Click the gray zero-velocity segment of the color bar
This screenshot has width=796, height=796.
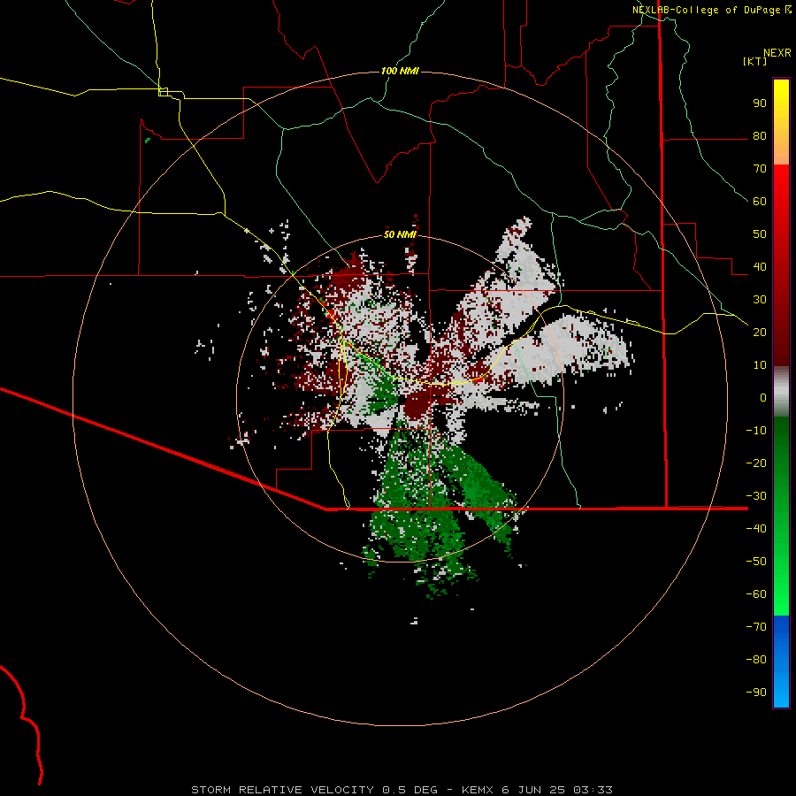781,392
